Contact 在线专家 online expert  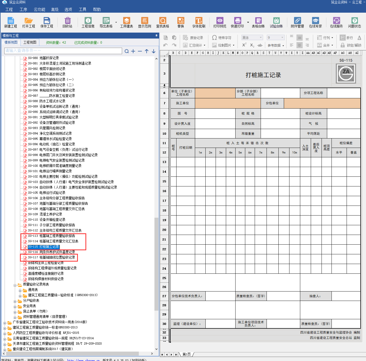tap(316, 22)
